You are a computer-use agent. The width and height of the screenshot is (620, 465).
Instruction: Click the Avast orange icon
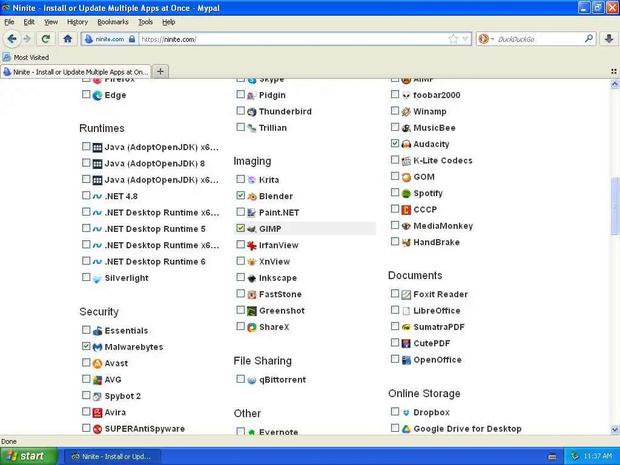[x=97, y=363]
